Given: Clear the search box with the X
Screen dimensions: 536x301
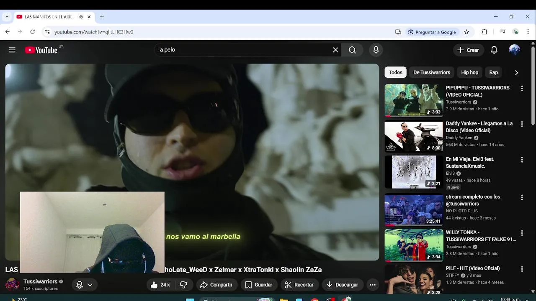Looking at the screenshot, I should click(335, 50).
